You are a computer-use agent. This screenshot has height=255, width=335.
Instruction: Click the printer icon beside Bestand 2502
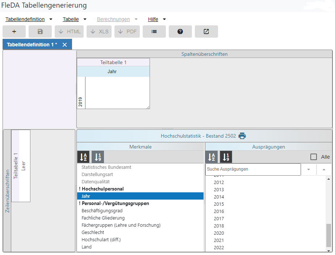click(x=242, y=136)
